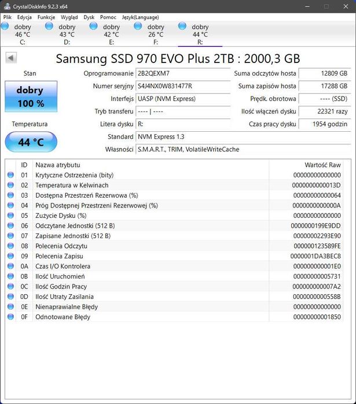The image size is (356, 404).
Task: Click status orb for Odczytane Jednostki
Action: (x=10, y=225)
